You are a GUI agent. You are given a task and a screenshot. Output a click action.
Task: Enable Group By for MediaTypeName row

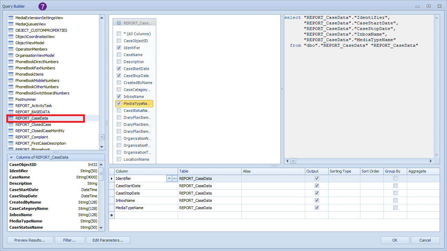(395, 208)
